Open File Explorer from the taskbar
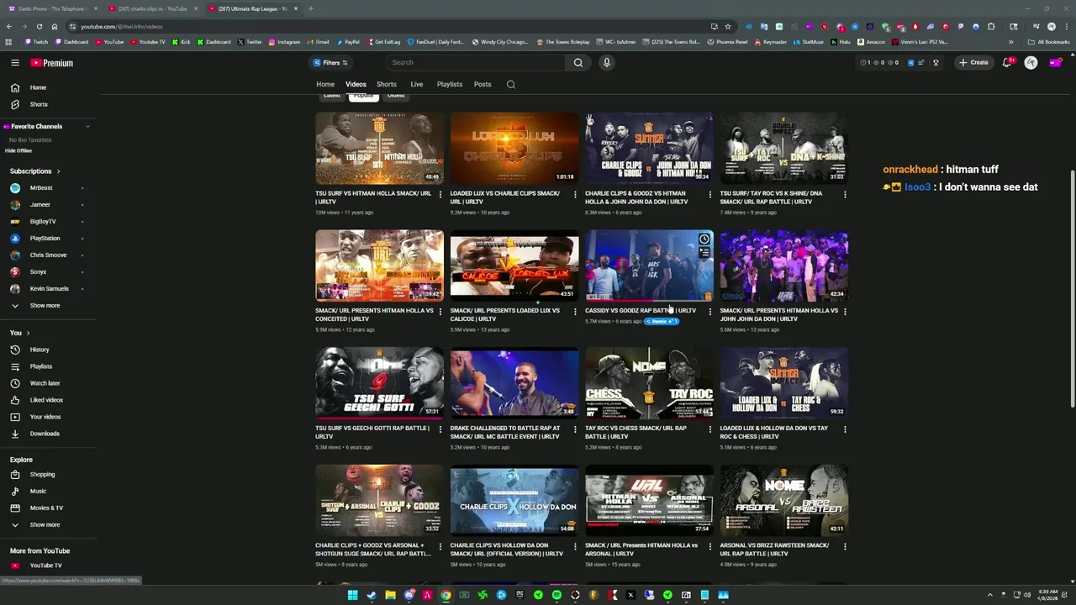The width and height of the screenshot is (1076, 605). (390, 595)
